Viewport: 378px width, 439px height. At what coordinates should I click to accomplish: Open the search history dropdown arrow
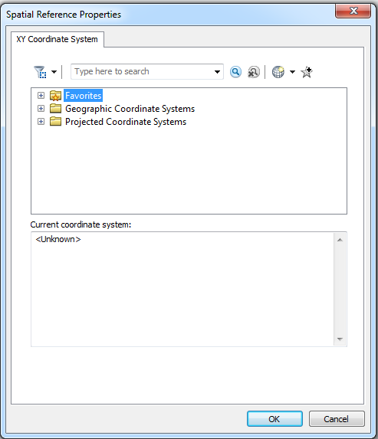pyautogui.click(x=217, y=72)
